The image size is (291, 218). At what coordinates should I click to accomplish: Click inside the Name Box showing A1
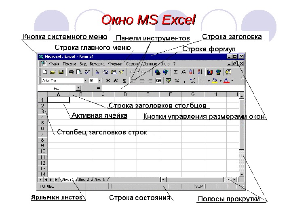(57, 88)
